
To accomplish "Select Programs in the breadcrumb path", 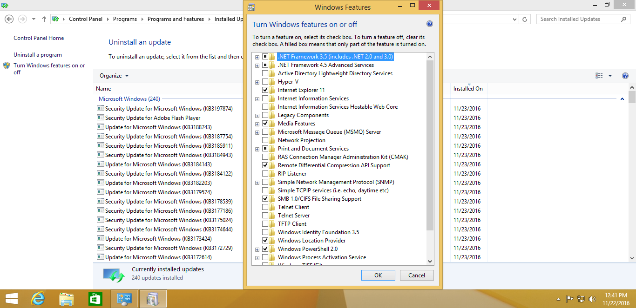I will 125,19.
